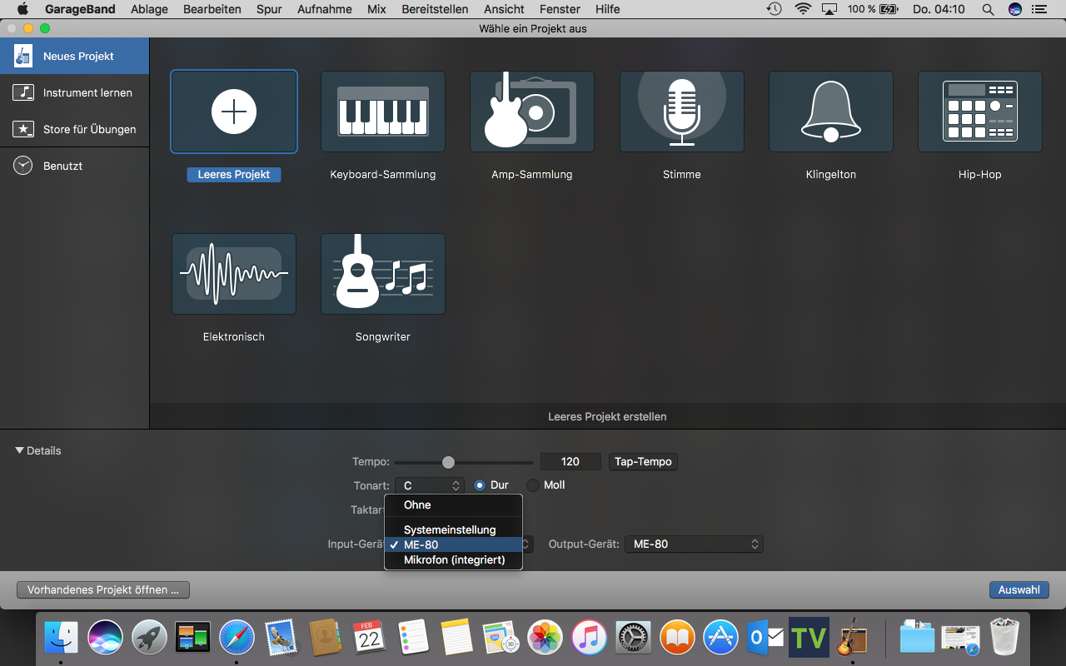Open the Ablage menu

tap(149, 9)
